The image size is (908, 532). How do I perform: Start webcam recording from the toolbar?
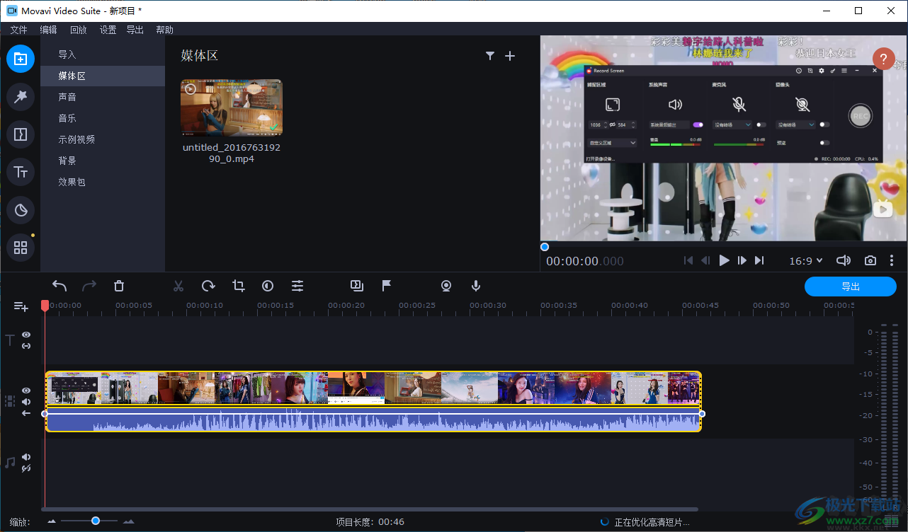click(x=446, y=286)
